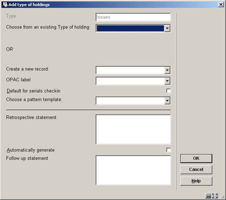Viewport: 226px width, 200px height.
Task: Open the Create a new record dropdown
Action: pos(167,70)
